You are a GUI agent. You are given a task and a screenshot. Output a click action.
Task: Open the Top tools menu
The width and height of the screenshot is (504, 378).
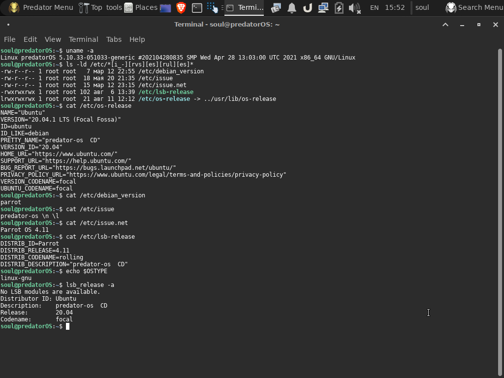tap(100, 7)
